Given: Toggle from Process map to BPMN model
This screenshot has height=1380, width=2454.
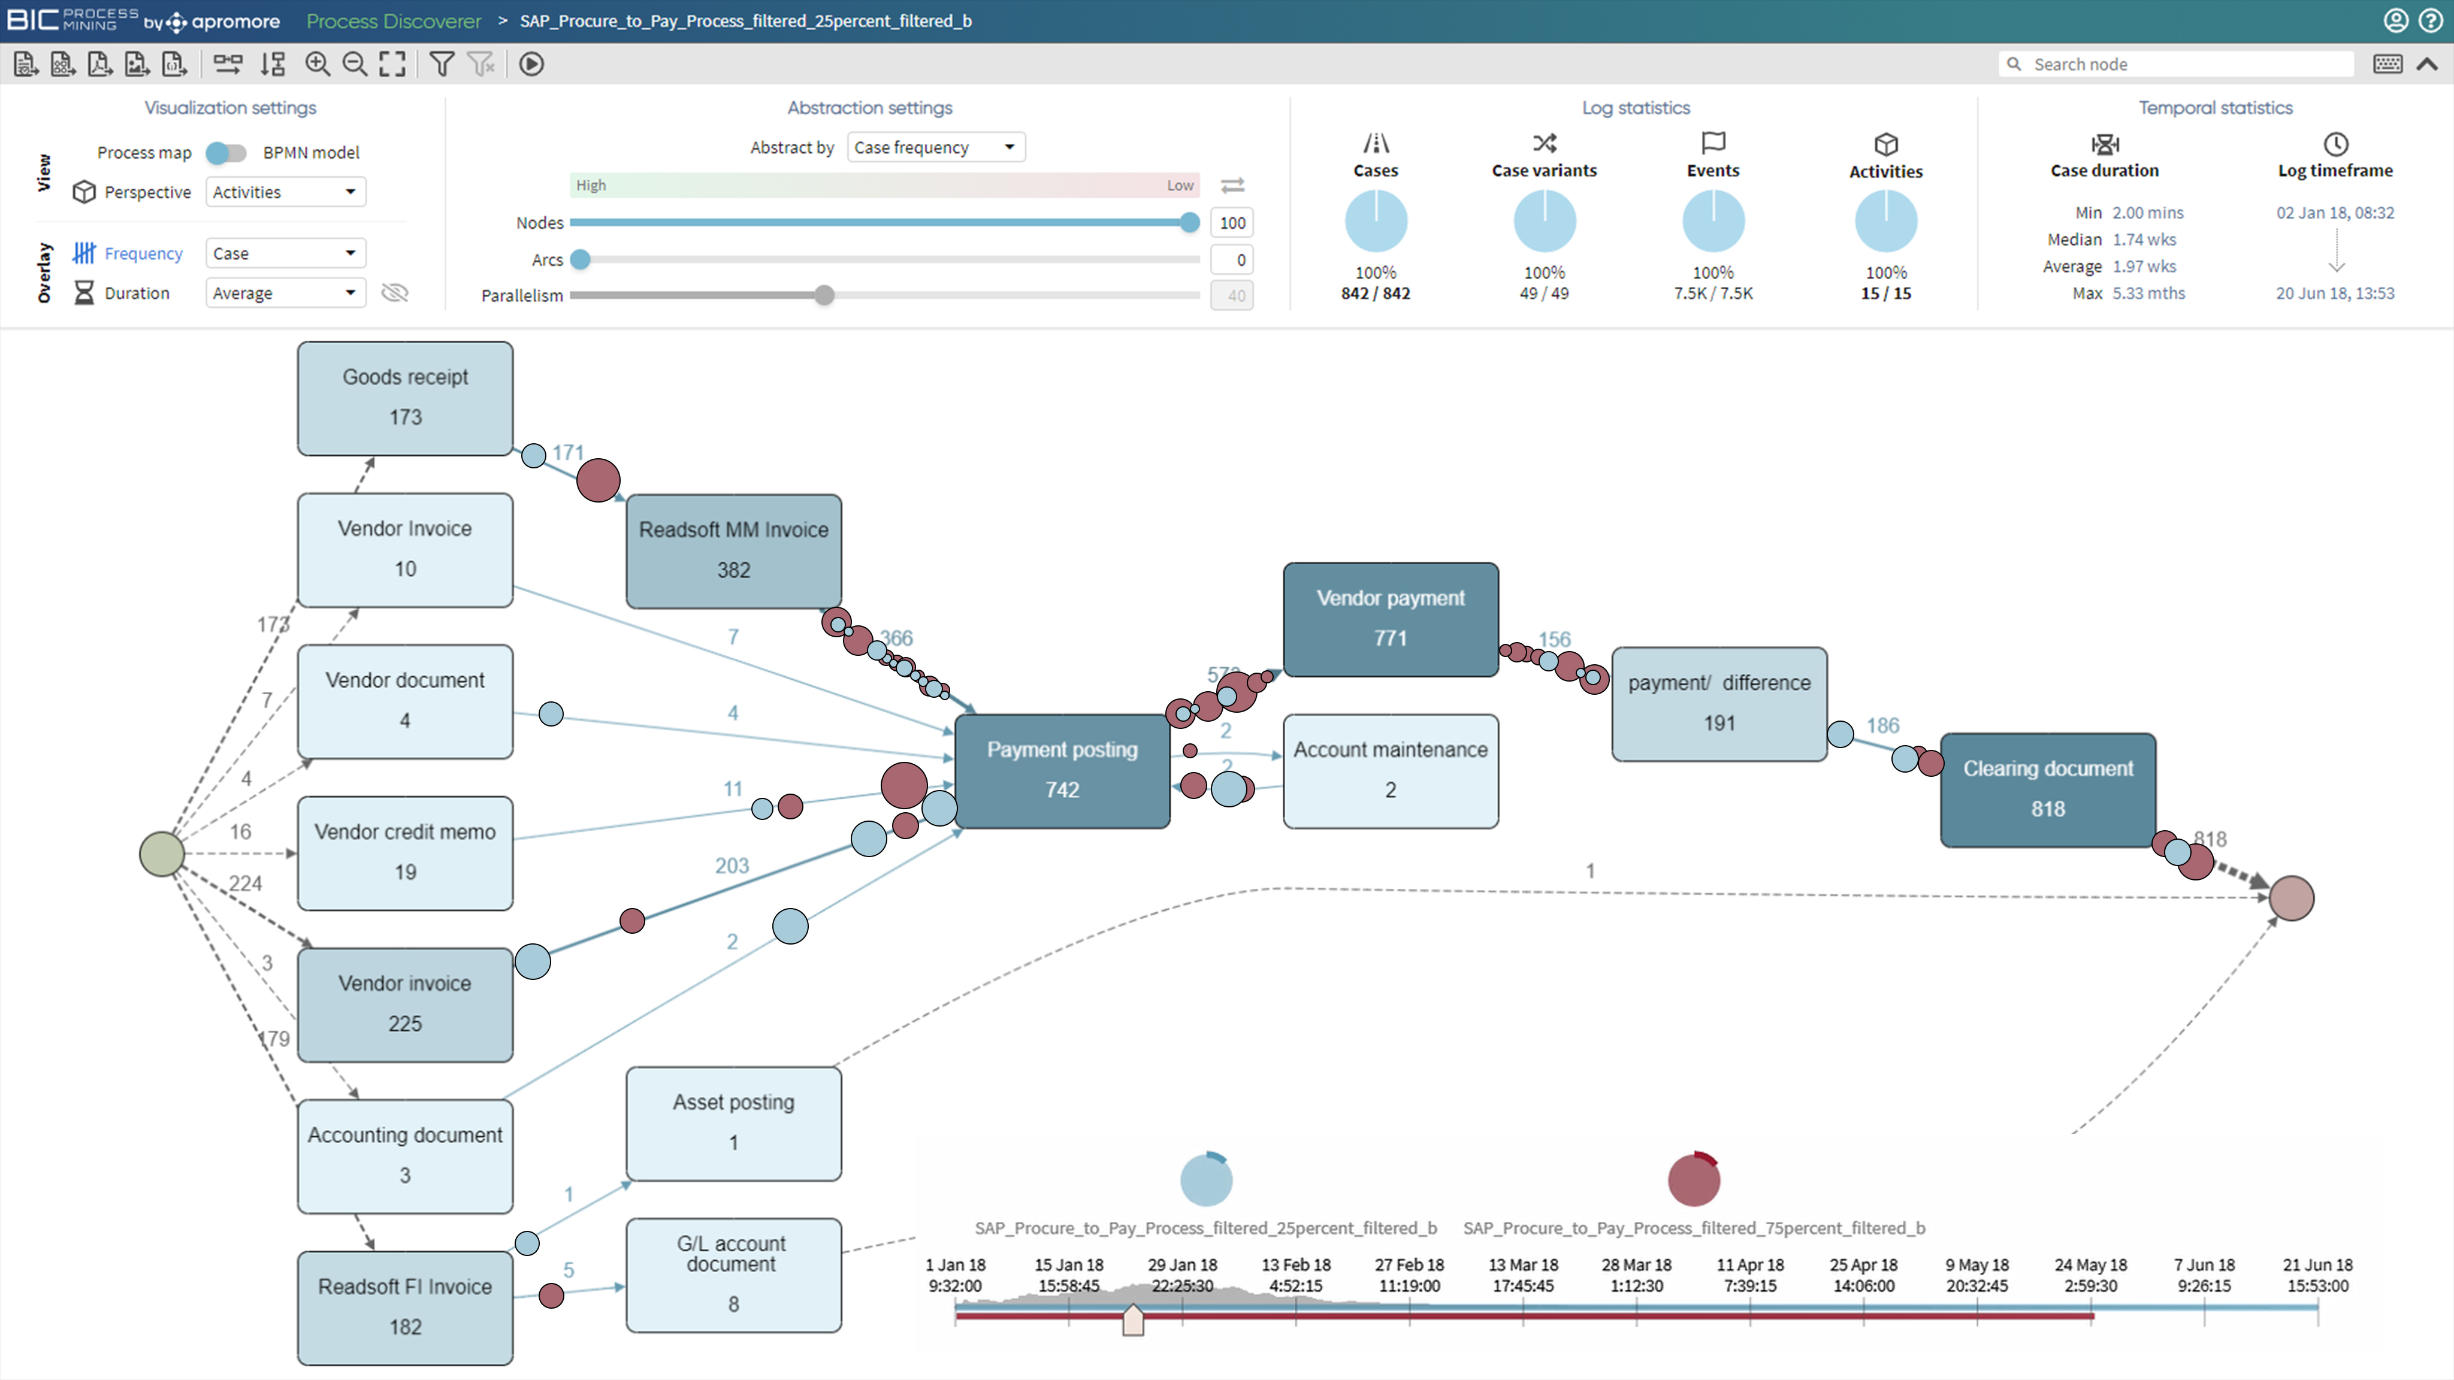Looking at the screenshot, I should [226, 152].
